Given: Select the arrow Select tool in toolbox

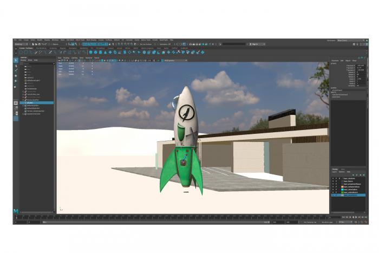Looking at the screenshot, I should click(16, 60).
